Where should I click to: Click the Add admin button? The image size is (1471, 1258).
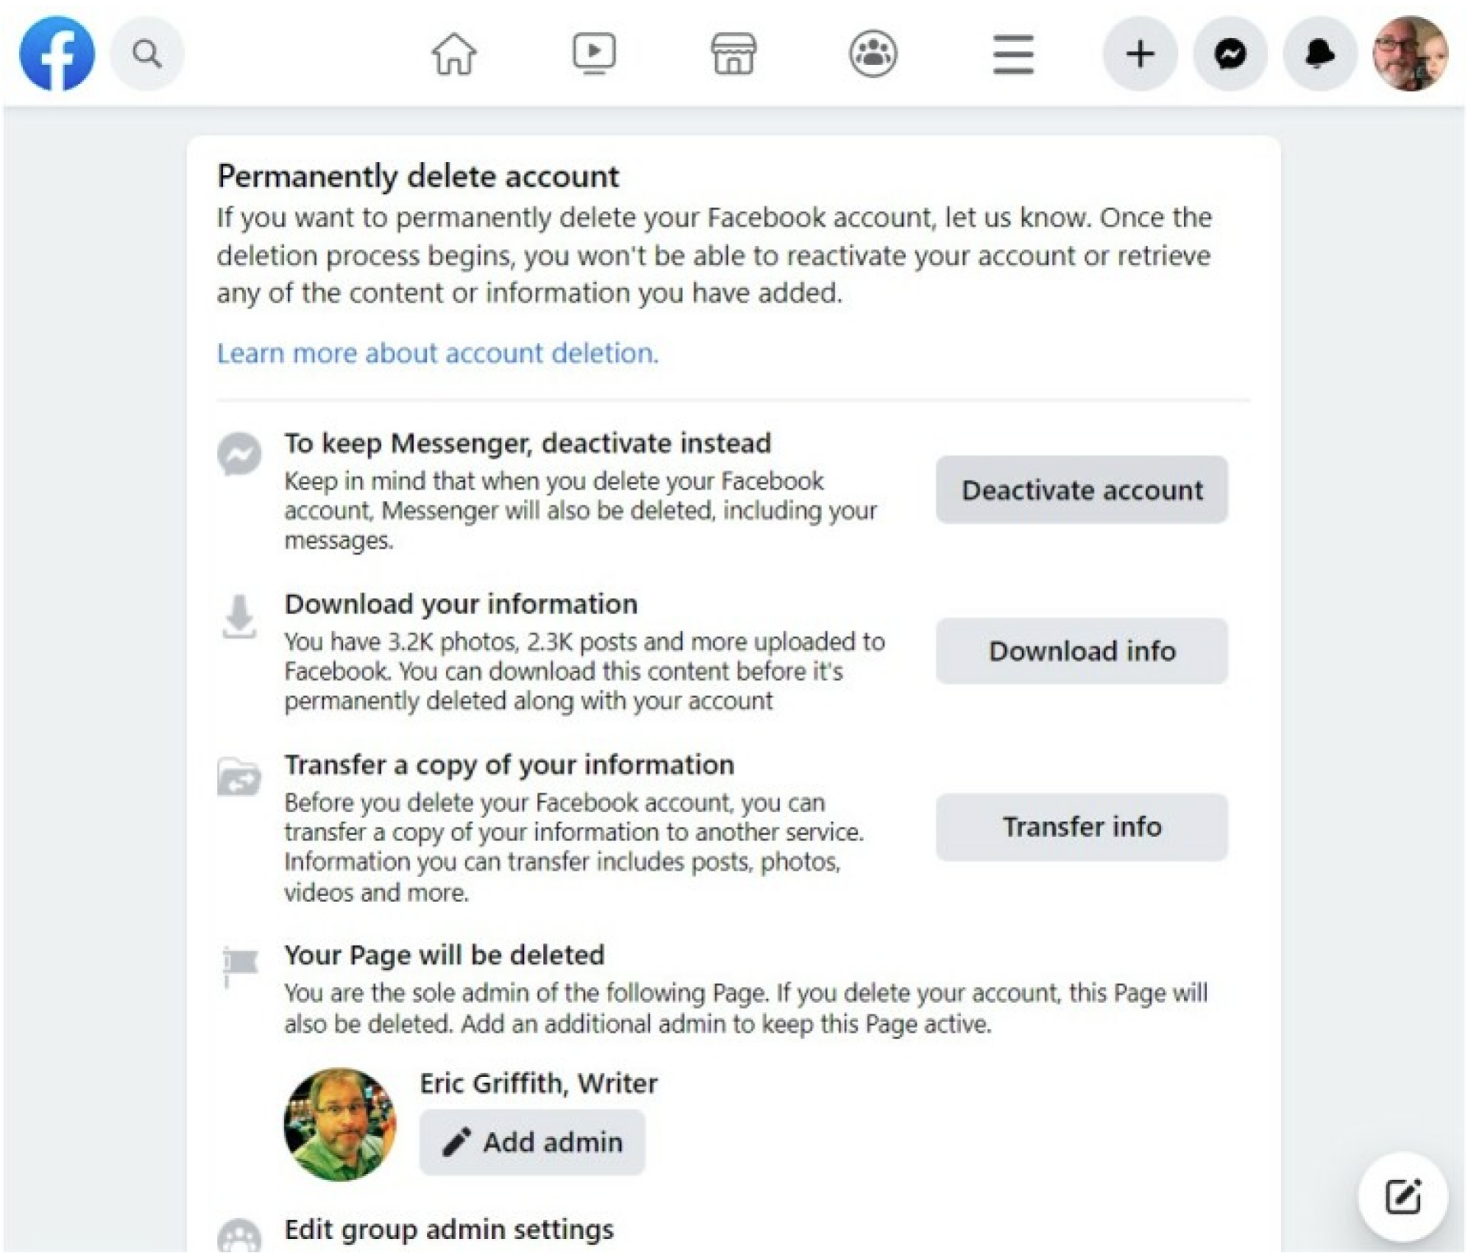(x=532, y=1142)
